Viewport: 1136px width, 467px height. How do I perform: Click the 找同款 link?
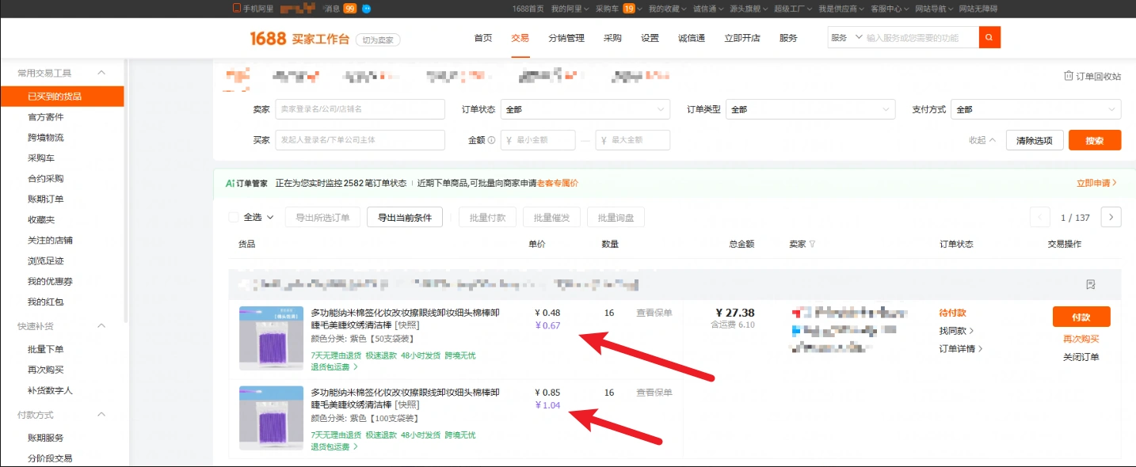tap(957, 331)
